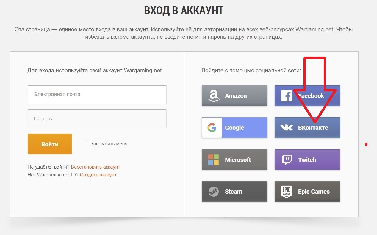The height and width of the screenshot is (235, 377).
Task: Choose 'Epic Games' text to sign in
Action: (x=314, y=192)
